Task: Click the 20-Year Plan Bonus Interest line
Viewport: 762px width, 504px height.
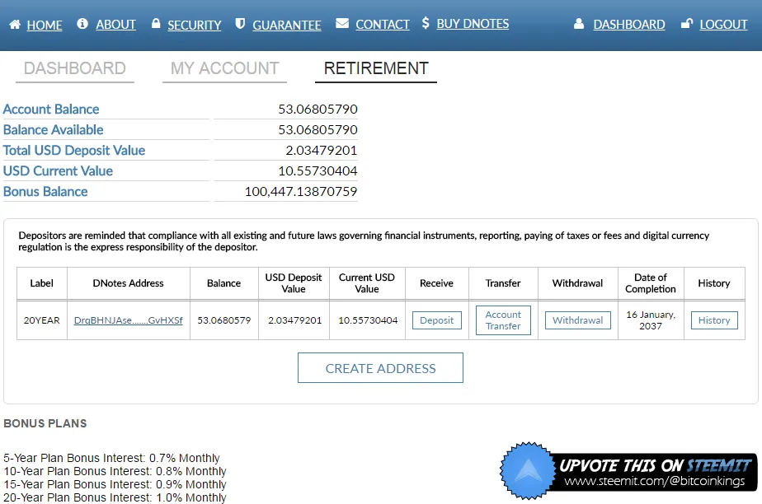Action: tap(115, 497)
